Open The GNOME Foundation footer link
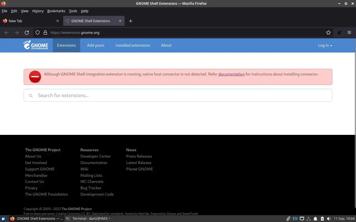 tap(46, 194)
